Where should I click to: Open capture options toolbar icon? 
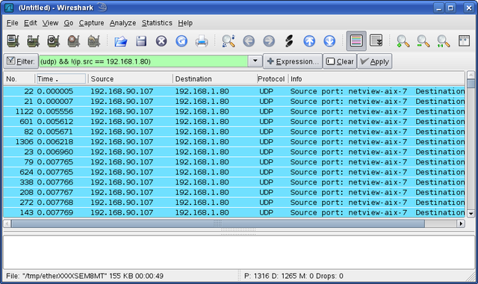[x=33, y=41]
